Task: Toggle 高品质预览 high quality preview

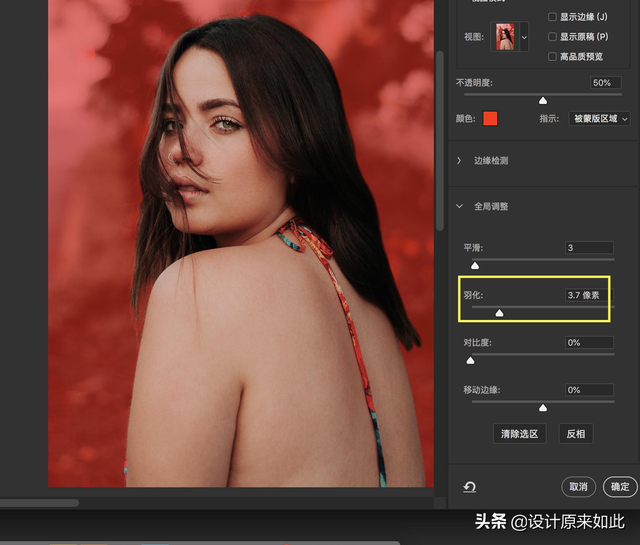Action: click(x=552, y=57)
